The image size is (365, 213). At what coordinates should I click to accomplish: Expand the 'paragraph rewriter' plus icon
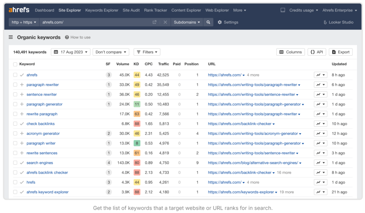click(22, 85)
